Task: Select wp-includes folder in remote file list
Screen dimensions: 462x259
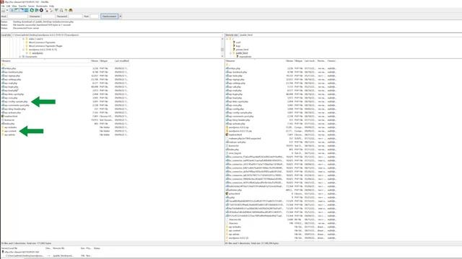Action: [x=235, y=227]
